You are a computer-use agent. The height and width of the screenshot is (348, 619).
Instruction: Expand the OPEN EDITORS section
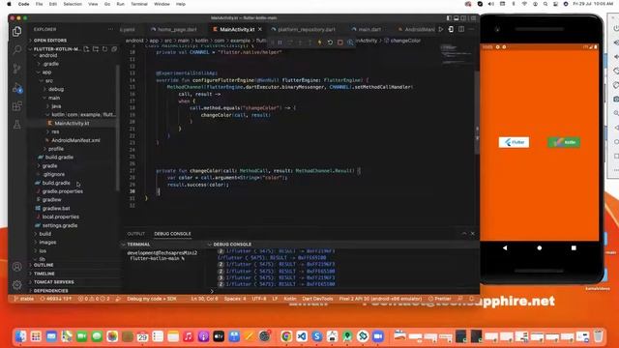49,41
